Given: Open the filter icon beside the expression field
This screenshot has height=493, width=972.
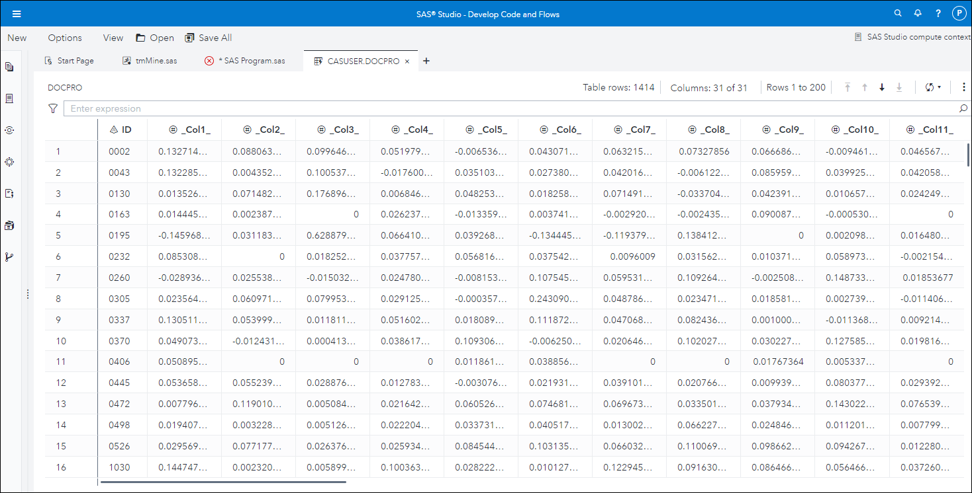Looking at the screenshot, I should click(52, 108).
